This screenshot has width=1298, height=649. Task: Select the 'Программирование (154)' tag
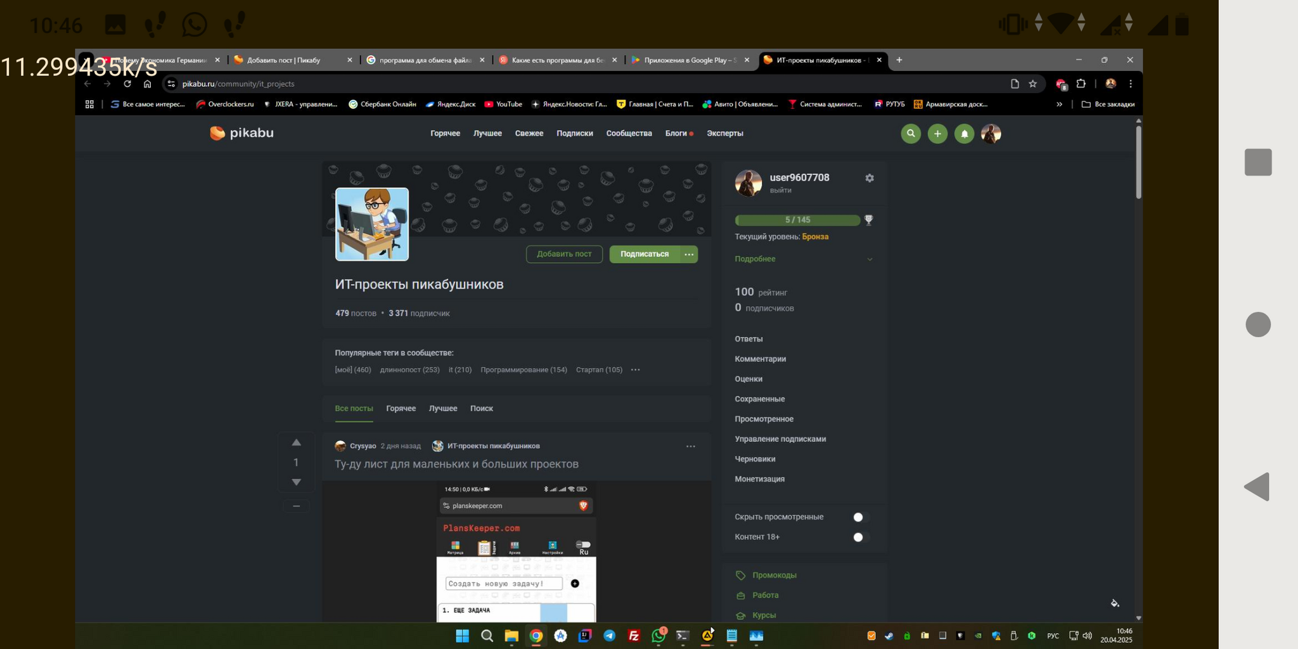tap(524, 370)
